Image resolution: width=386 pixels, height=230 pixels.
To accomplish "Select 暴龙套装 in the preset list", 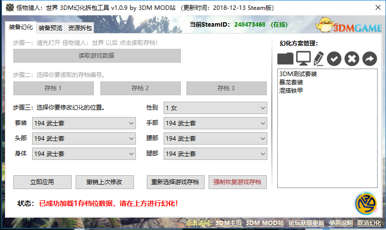I will tap(291, 82).
